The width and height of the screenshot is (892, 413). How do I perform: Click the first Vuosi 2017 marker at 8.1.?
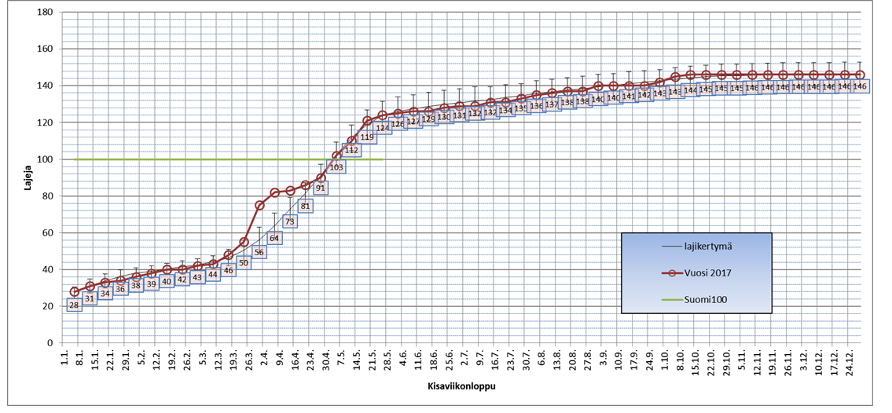[x=75, y=291]
